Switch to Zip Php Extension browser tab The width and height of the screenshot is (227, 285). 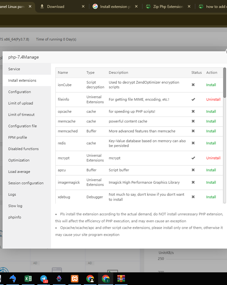[x=168, y=6]
